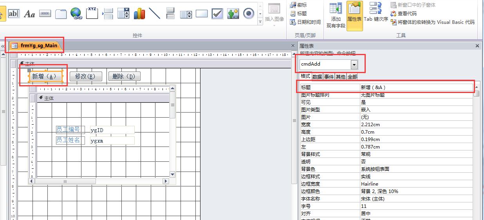Screen dimensions: 484x220
Task: Select the Combo Box control tool
Action: tap(123, 14)
